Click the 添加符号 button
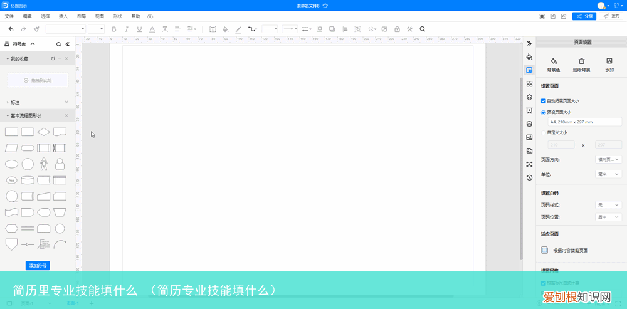 click(x=38, y=266)
